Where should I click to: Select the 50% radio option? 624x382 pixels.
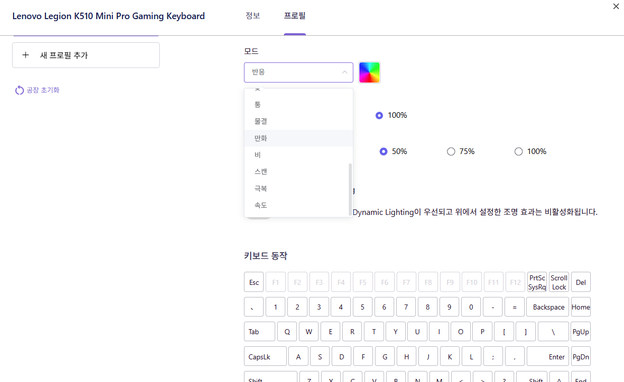pyautogui.click(x=384, y=151)
